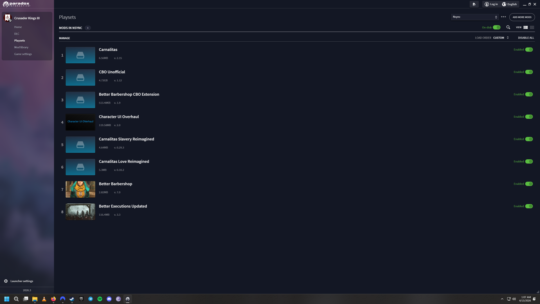The width and height of the screenshot is (540, 304).
Task: Toggle the On-disk filter switch
Action: click(x=497, y=27)
